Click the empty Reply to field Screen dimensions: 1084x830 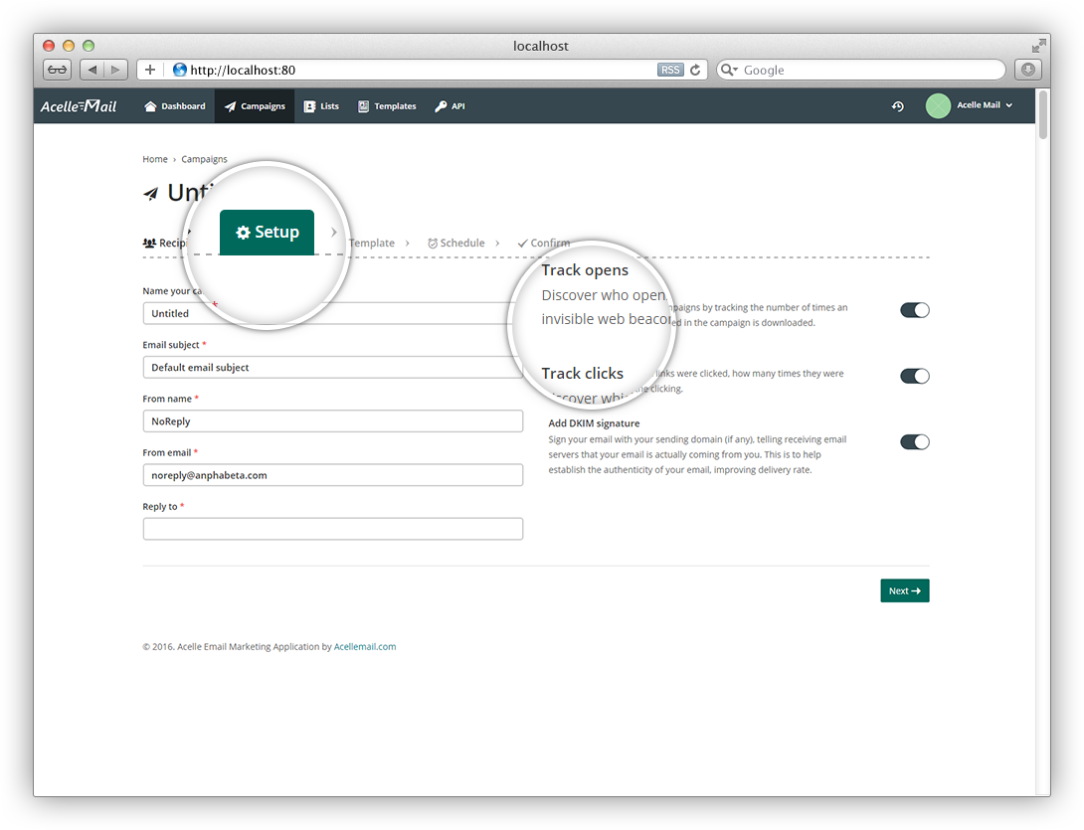(332, 529)
